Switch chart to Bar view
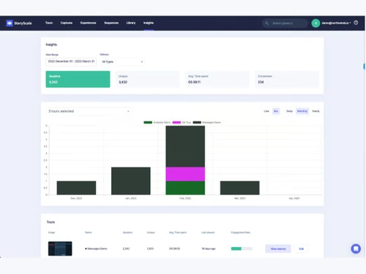 (276, 111)
